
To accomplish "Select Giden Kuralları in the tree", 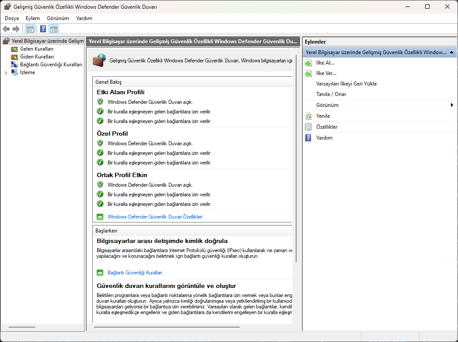I will [37, 57].
